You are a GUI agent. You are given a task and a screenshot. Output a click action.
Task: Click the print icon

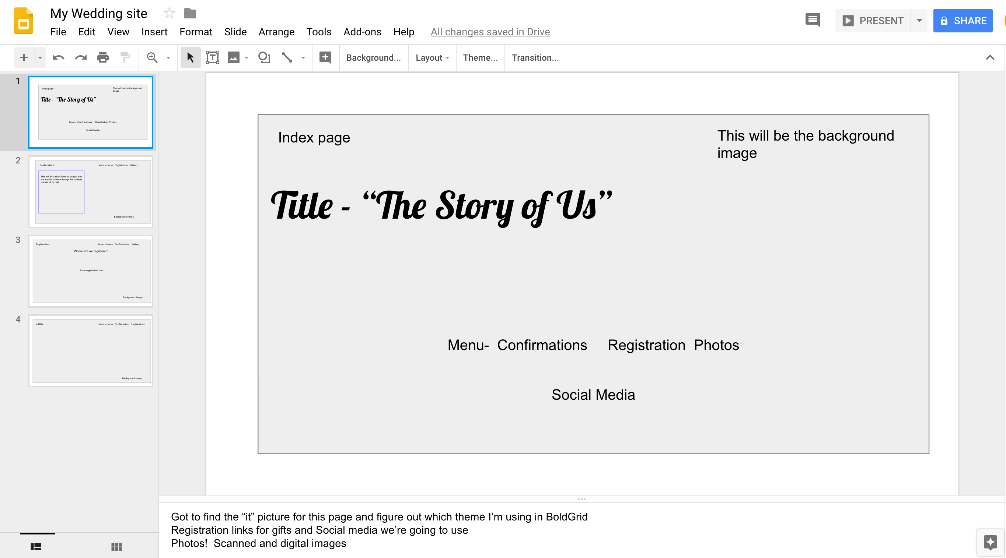tap(103, 58)
